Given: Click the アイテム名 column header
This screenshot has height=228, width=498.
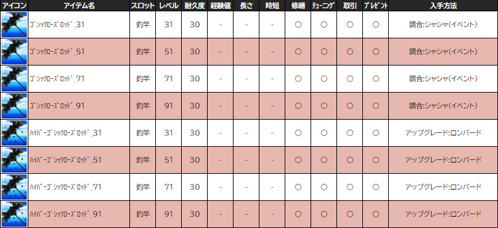Looking at the screenshot, I should tap(79, 6).
